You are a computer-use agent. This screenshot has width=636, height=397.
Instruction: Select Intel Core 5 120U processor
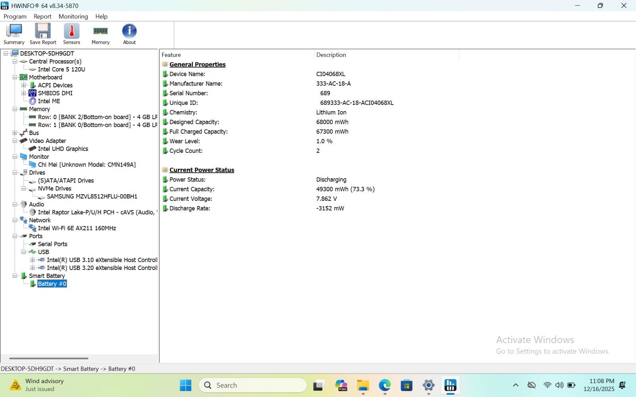(x=61, y=69)
